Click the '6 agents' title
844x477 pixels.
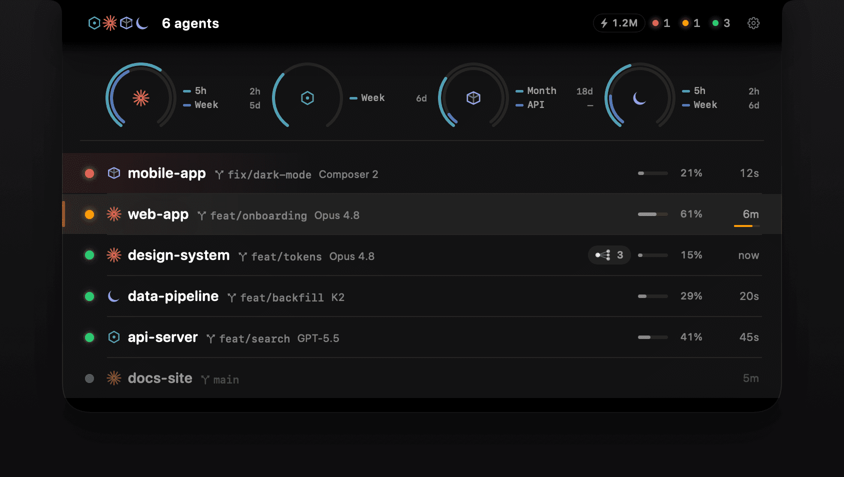190,23
